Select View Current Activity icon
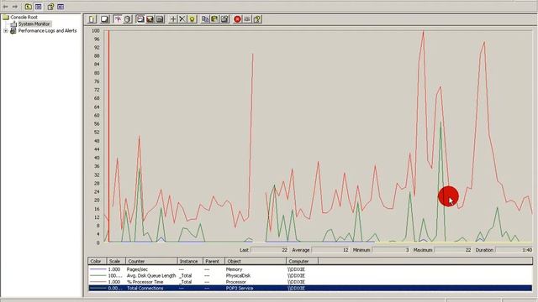 (118, 19)
